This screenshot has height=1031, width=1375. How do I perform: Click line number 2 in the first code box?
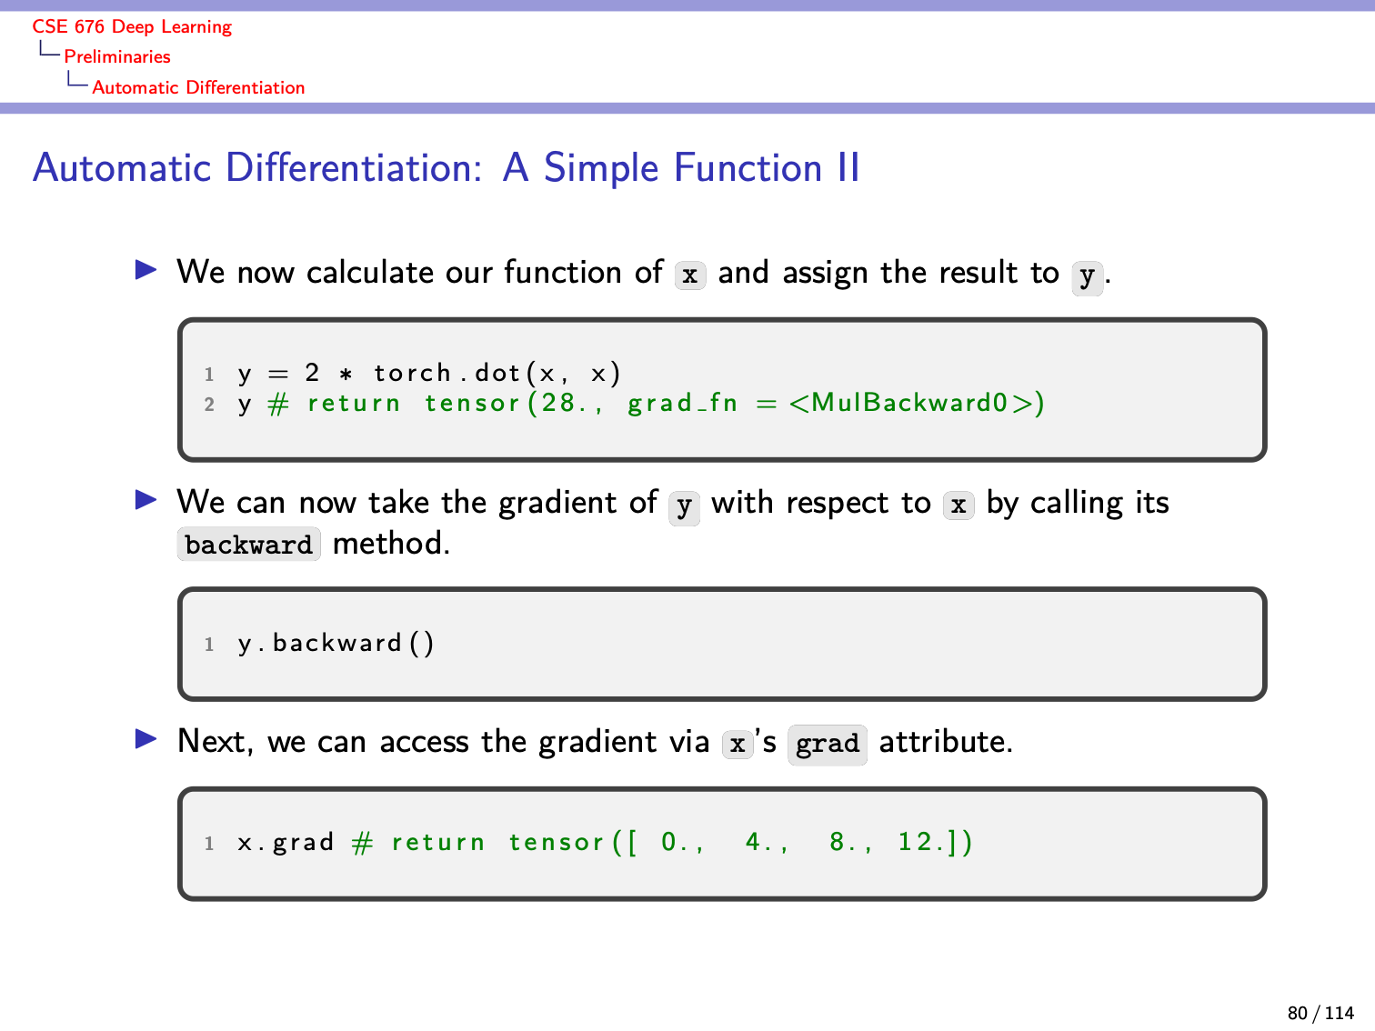tap(209, 405)
